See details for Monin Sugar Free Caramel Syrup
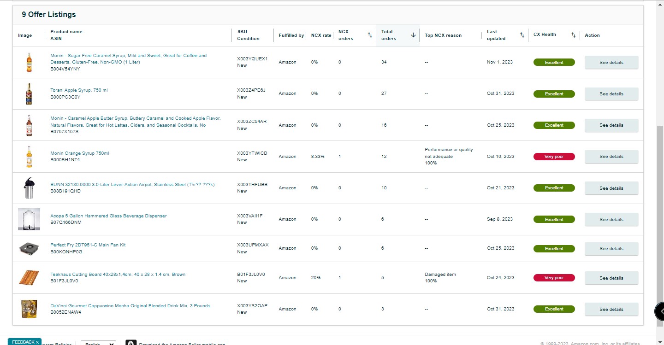The image size is (664, 345). click(x=611, y=63)
